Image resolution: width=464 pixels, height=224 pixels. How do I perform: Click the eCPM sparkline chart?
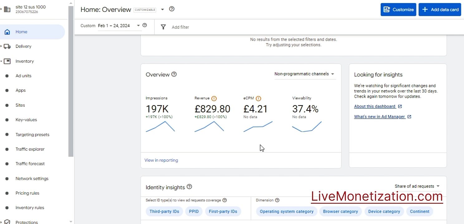tap(258, 126)
